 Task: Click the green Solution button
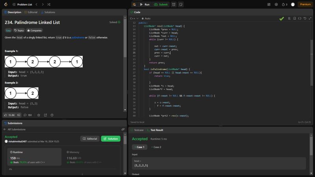[111, 139]
